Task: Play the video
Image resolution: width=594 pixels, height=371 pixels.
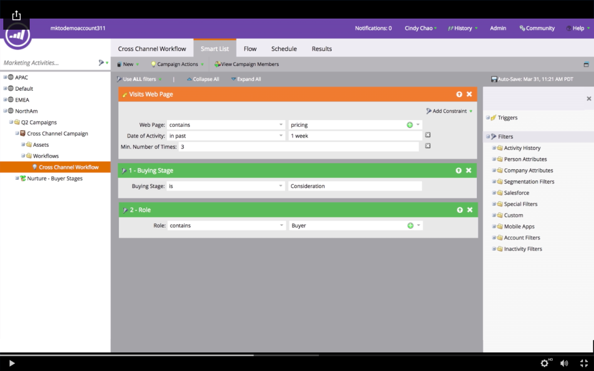Action: coord(12,363)
